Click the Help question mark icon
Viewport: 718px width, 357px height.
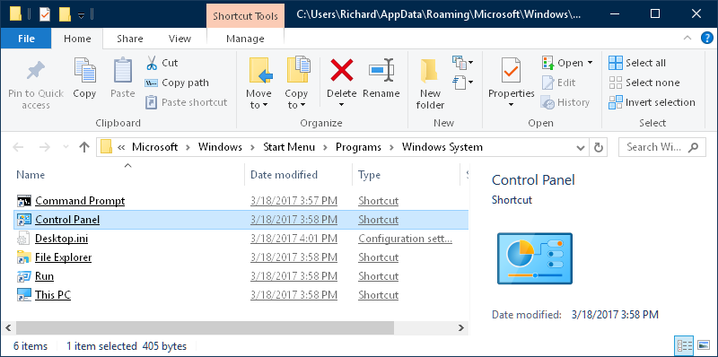[707, 39]
